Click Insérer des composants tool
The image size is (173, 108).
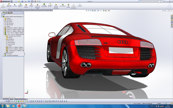9,5
